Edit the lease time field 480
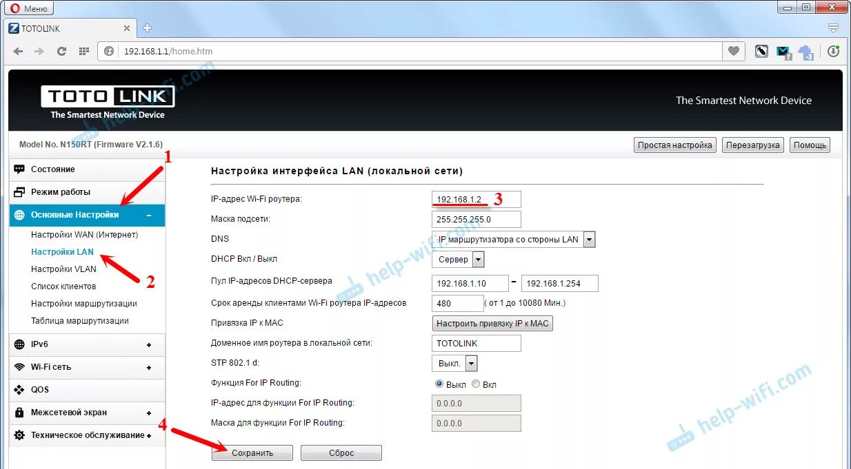851x469 pixels. [458, 303]
